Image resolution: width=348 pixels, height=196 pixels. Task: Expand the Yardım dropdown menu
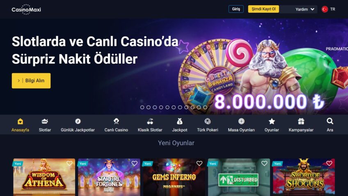click(305, 9)
